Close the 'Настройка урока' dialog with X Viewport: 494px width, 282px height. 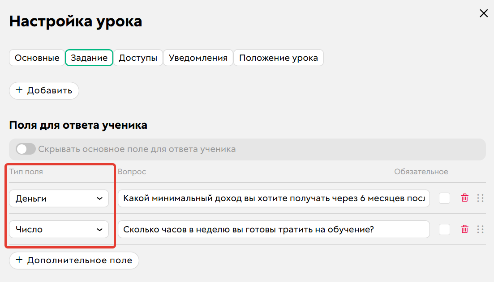[x=484, y=13]
